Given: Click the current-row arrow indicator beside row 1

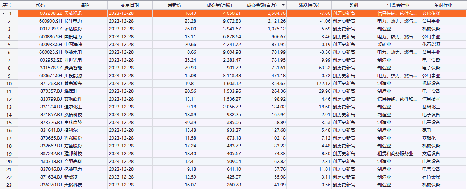Looking at the screenshot, I should (4, 13).
